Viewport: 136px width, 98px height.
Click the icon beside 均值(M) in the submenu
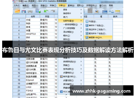pyautogui.click(x=87, y=21)
